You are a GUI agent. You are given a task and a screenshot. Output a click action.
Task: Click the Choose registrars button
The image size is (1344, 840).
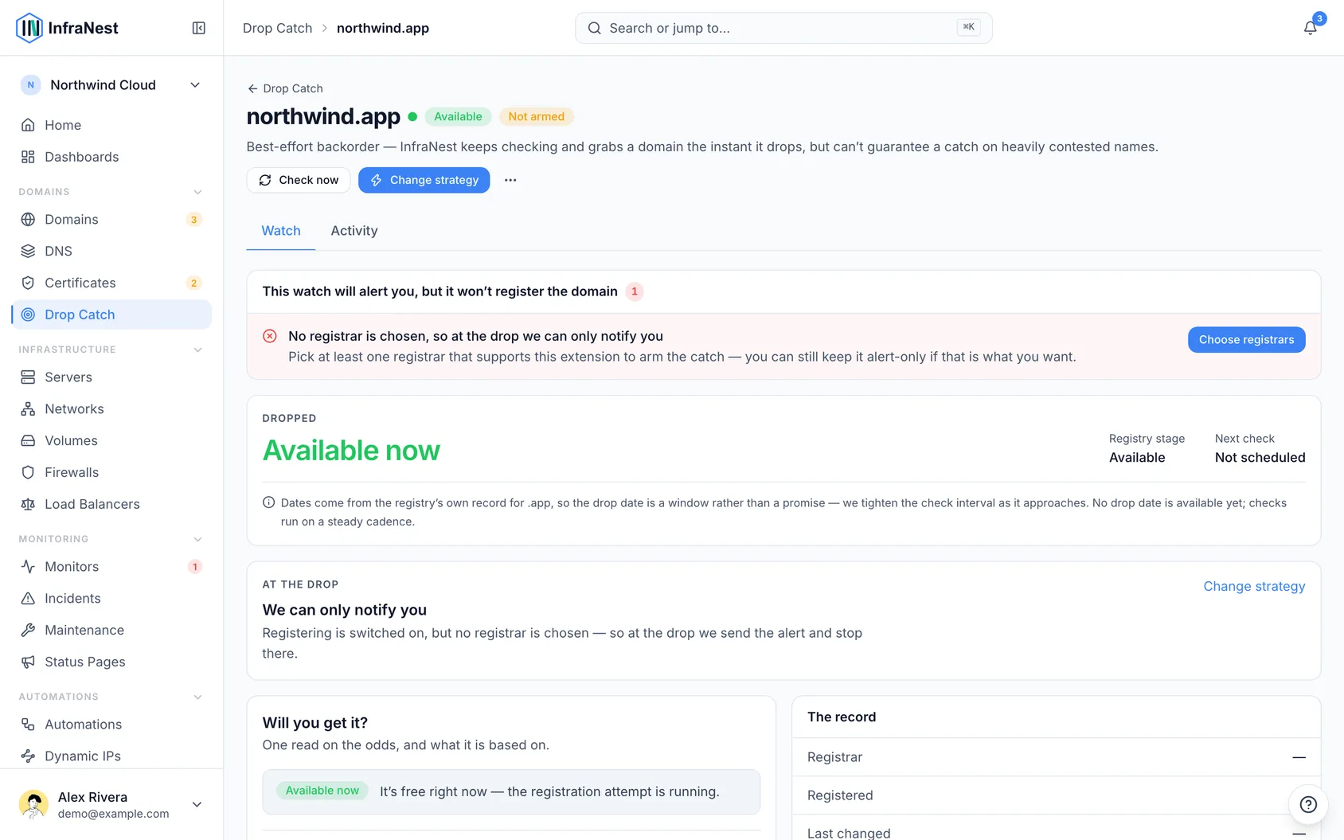pyautogui.click(x=1246, y=340)
